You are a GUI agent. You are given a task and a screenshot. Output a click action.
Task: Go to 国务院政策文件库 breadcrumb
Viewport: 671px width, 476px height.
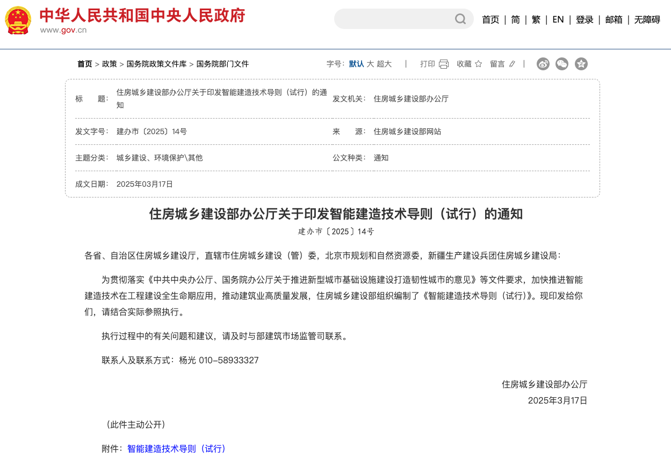[156, 64]
